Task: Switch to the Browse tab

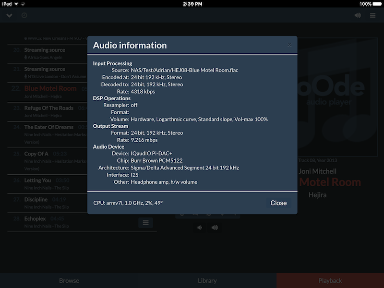Action: tap(69, 281)
